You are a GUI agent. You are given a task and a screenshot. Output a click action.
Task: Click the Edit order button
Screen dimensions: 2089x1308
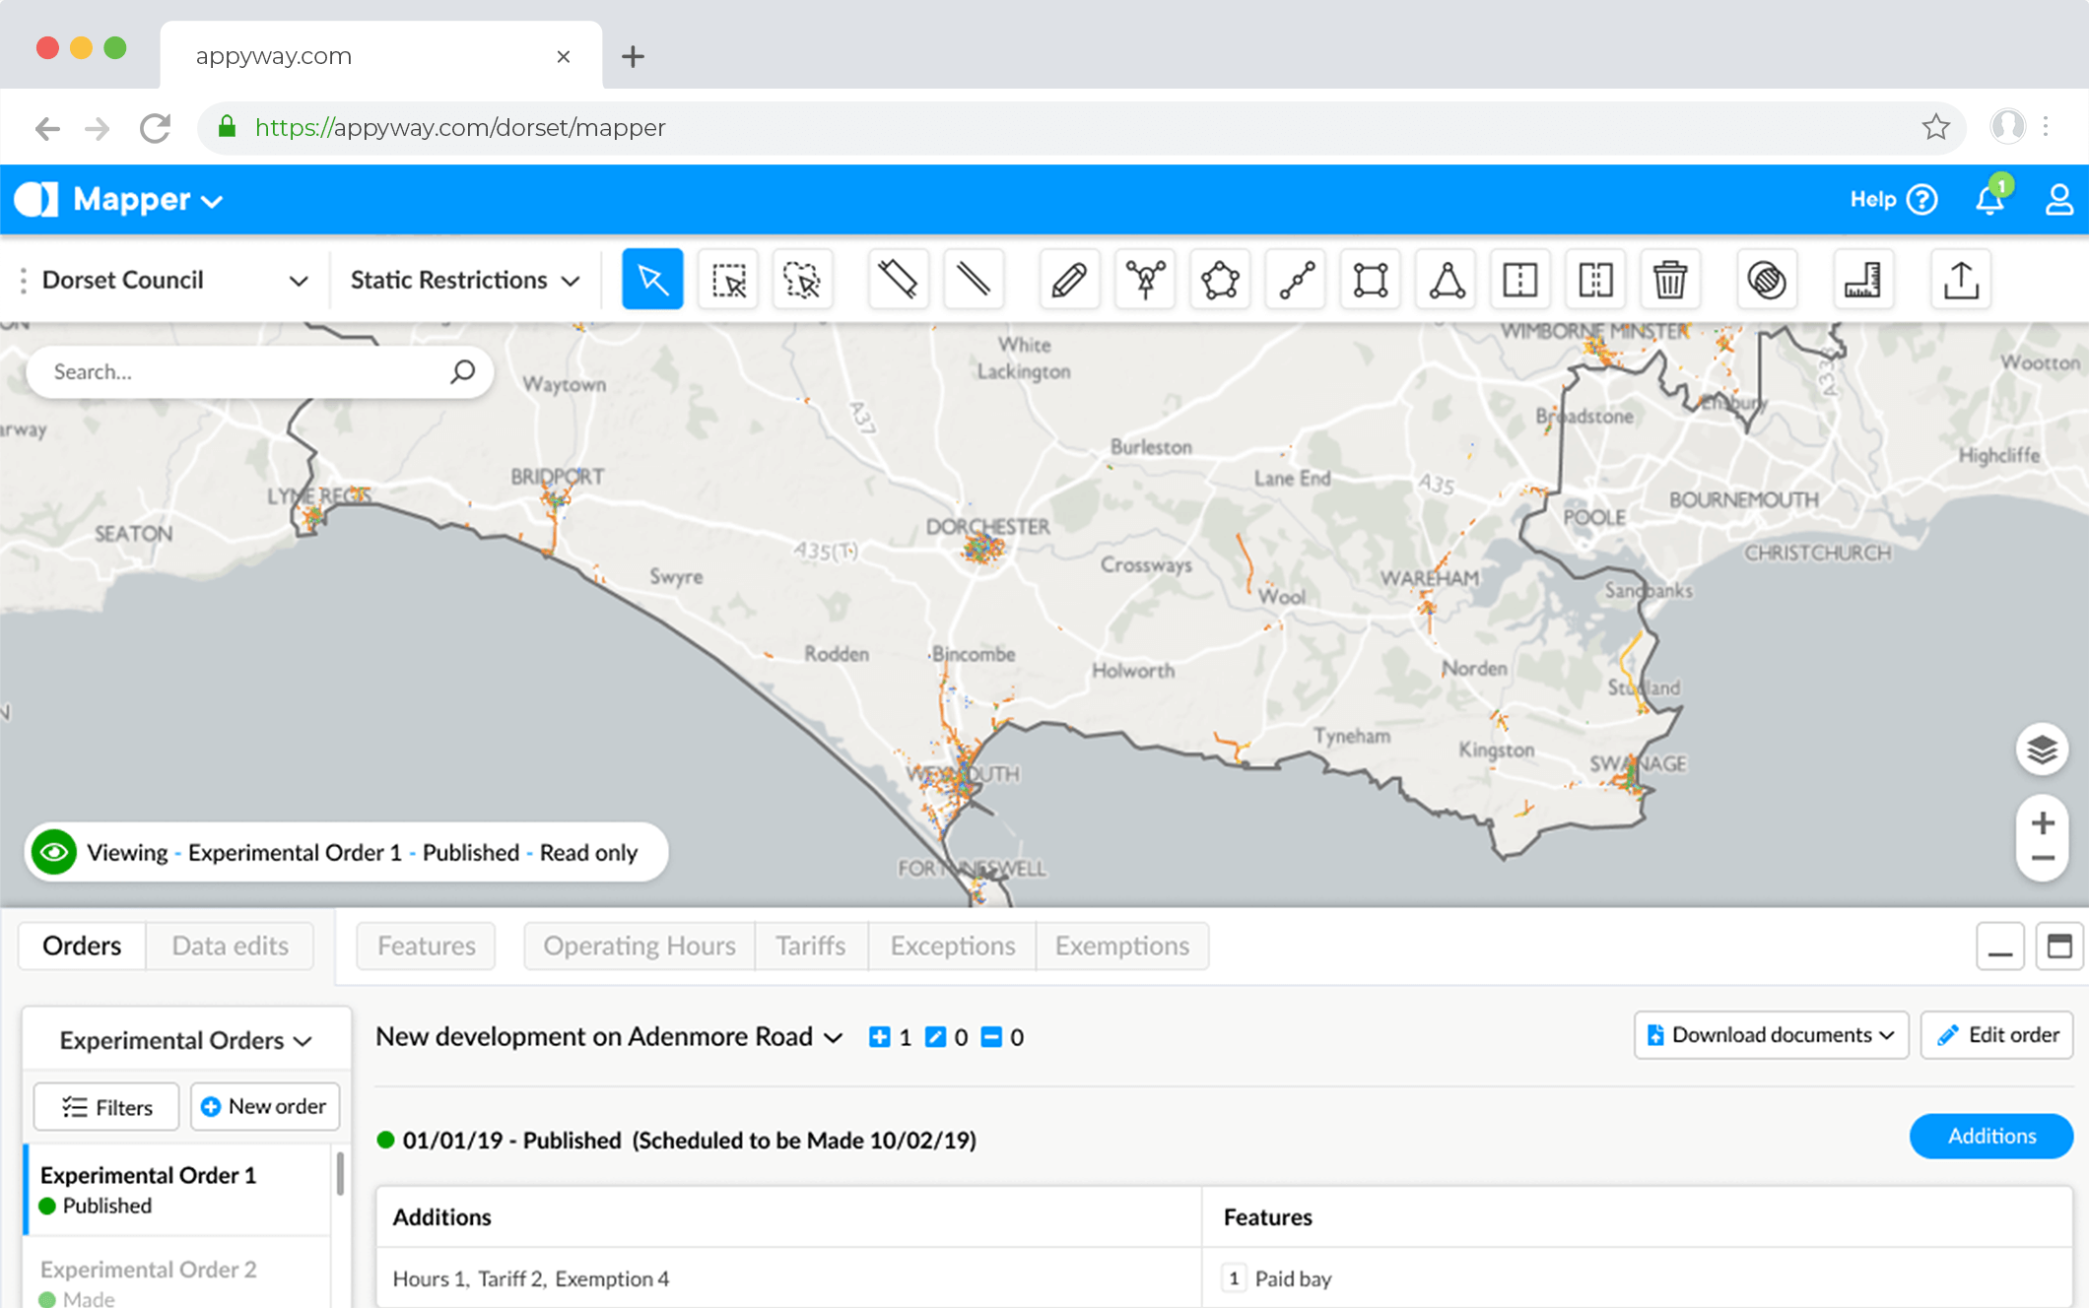click(1997, 1035)
